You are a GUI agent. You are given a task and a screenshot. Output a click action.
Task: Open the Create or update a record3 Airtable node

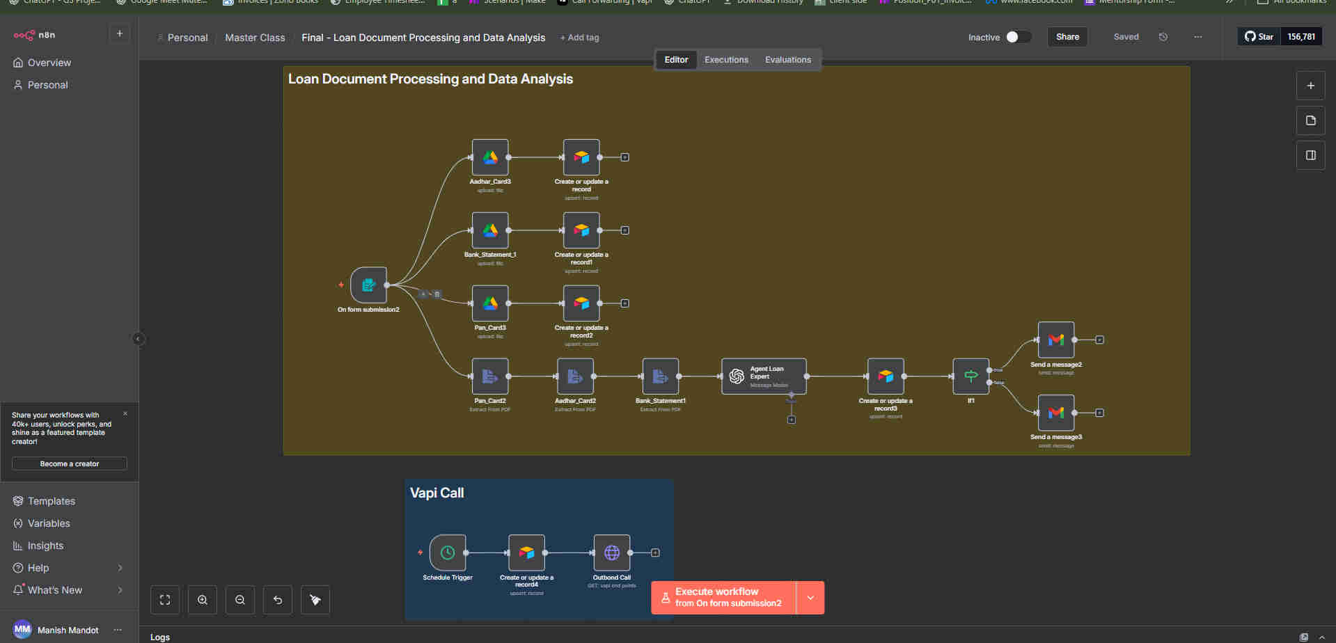tap(886, 376)
